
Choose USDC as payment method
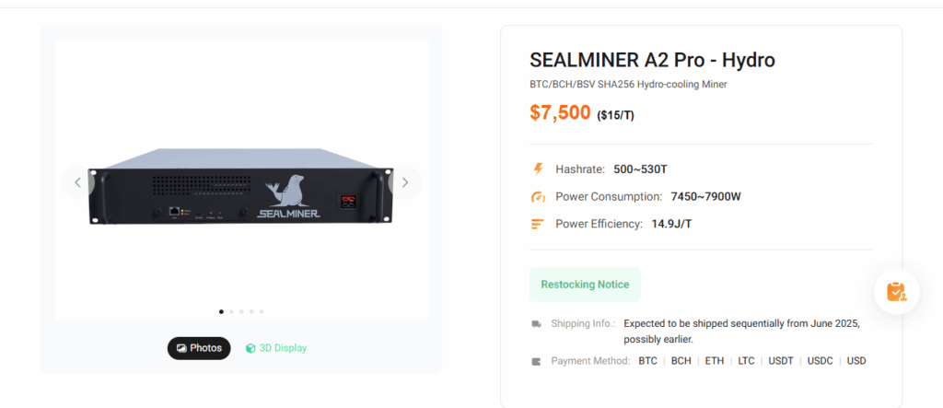coord(819,361)
